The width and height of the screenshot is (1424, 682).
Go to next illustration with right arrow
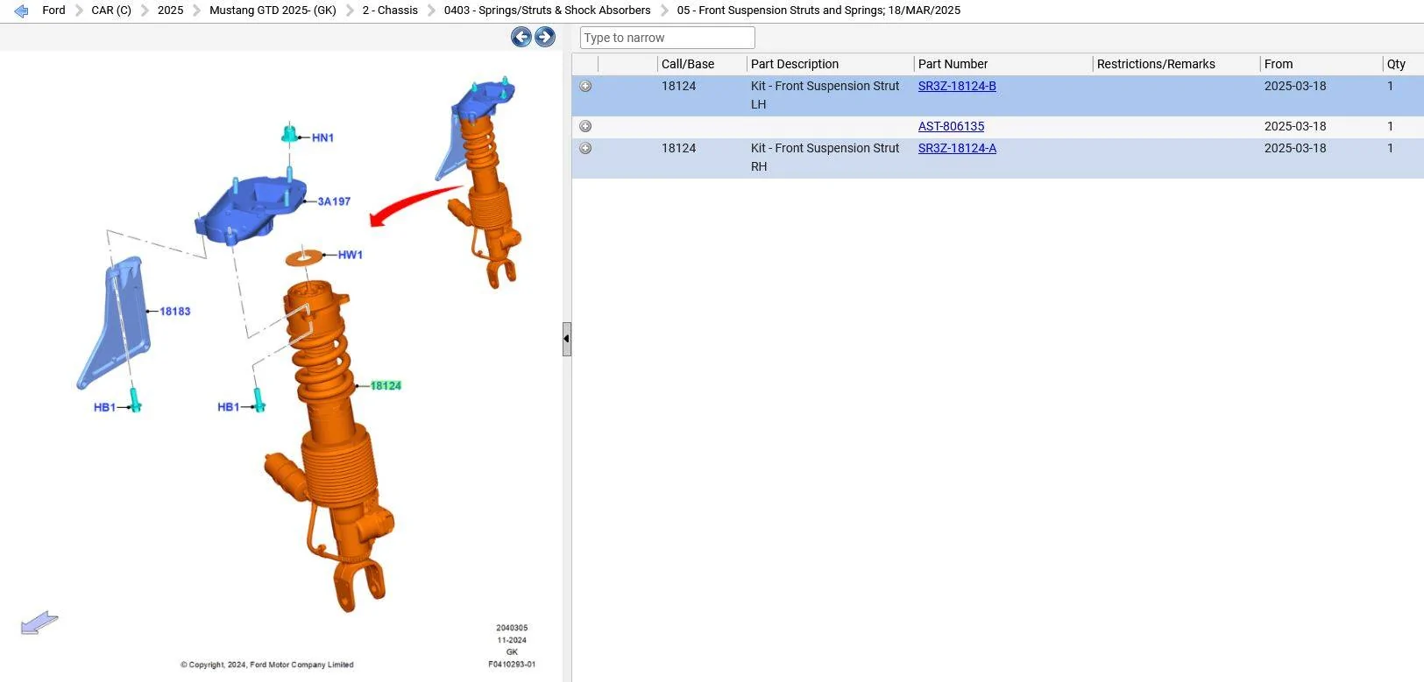545,37
